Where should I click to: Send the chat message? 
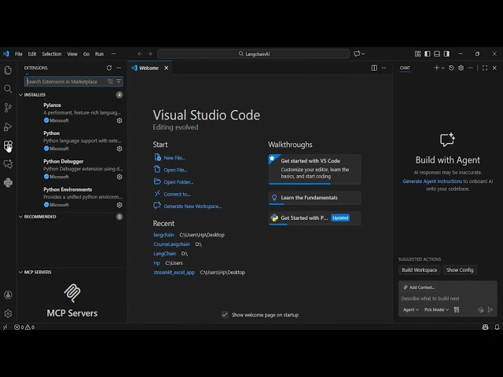(x=490, y=309)
